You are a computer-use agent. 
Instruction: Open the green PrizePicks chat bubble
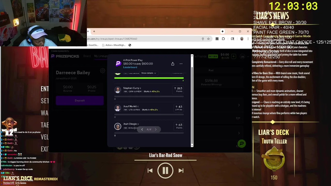coord(242,144)
